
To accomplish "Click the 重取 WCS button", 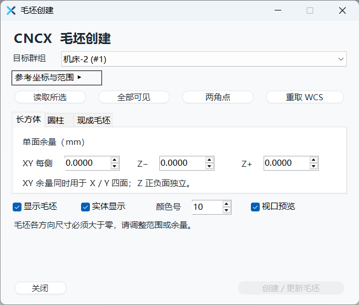I will (x=305, y=97).
